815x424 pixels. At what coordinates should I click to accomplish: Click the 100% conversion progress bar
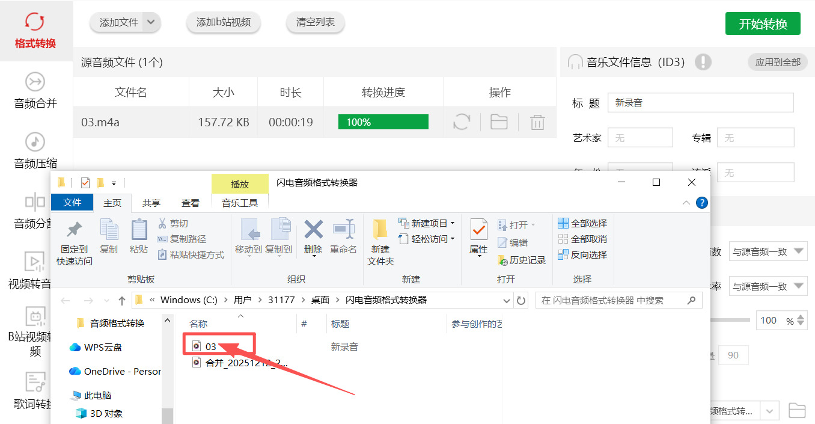pos(383,122)
